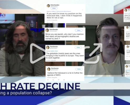Click PeterSweden avatar in the first tweet
130x105 pixels.
point(48,6)
